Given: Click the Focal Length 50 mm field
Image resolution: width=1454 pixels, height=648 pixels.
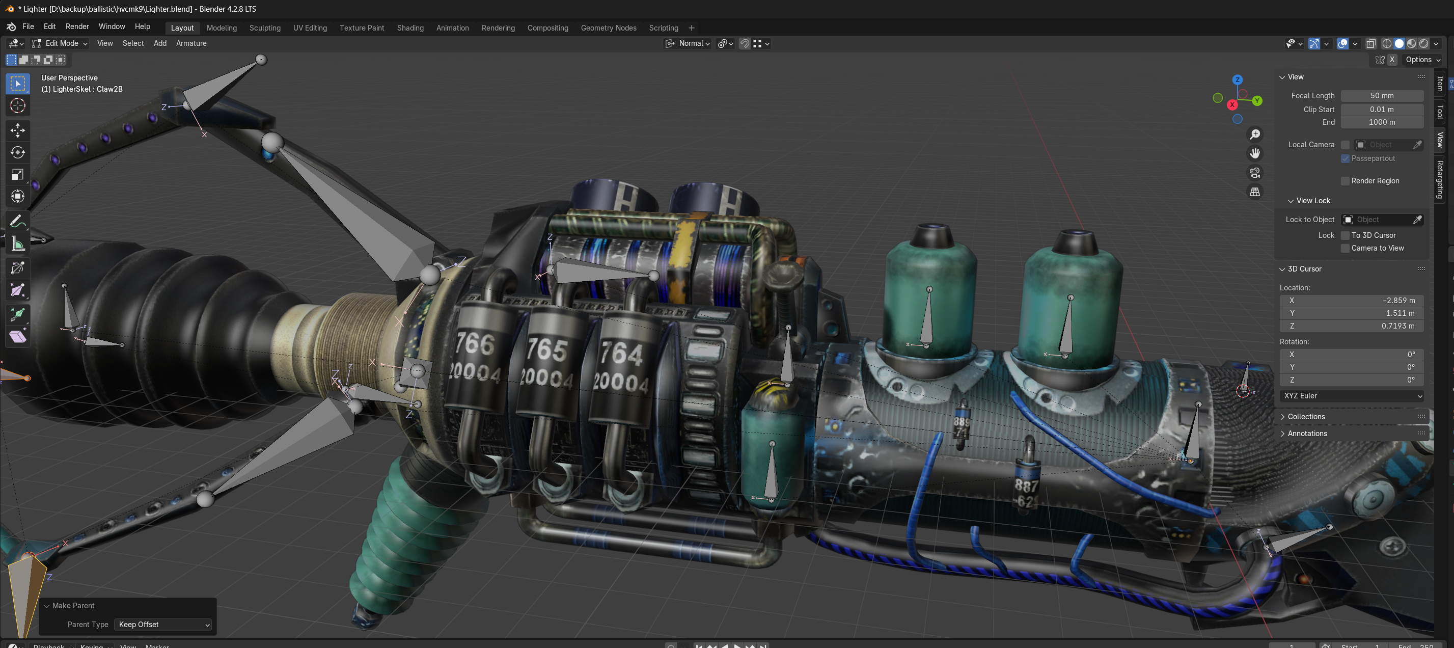Looking at the screenshot, I should [x=1382, y=96].
